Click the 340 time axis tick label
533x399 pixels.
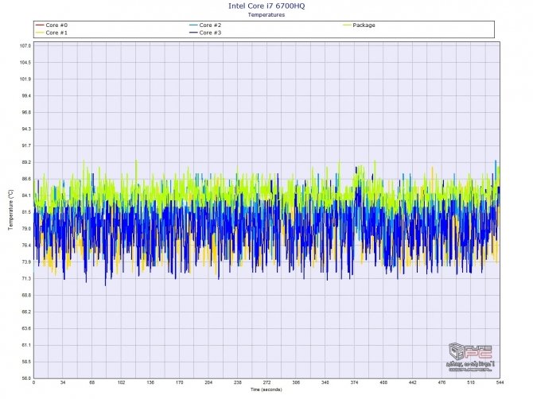coord(325,382)
